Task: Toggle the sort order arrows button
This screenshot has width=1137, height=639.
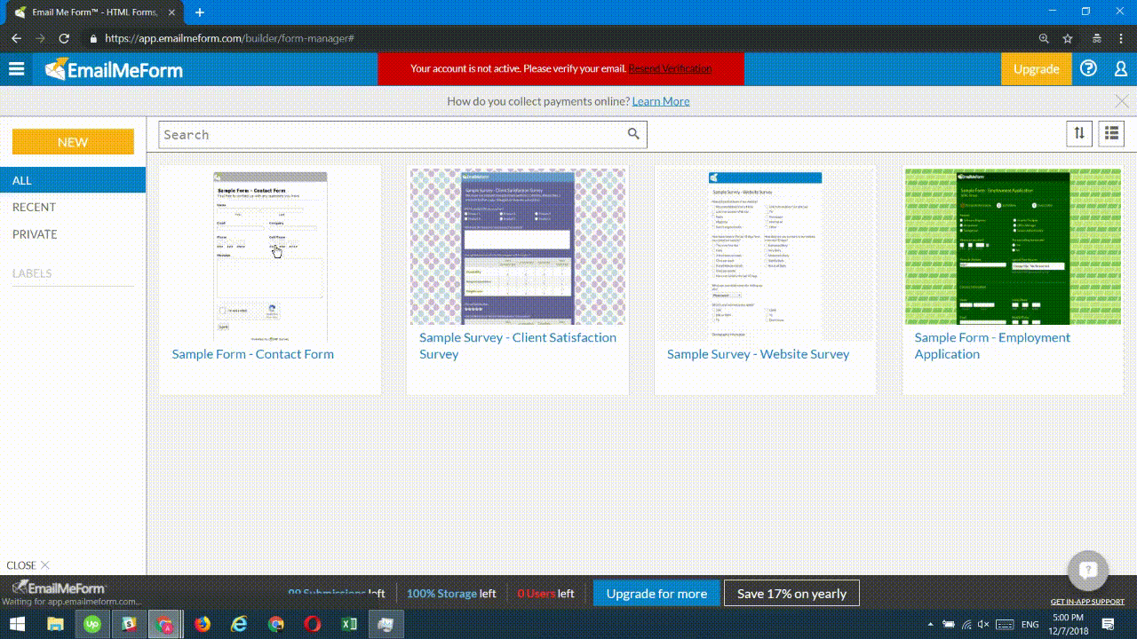Action: click(x=1079, y=133)
